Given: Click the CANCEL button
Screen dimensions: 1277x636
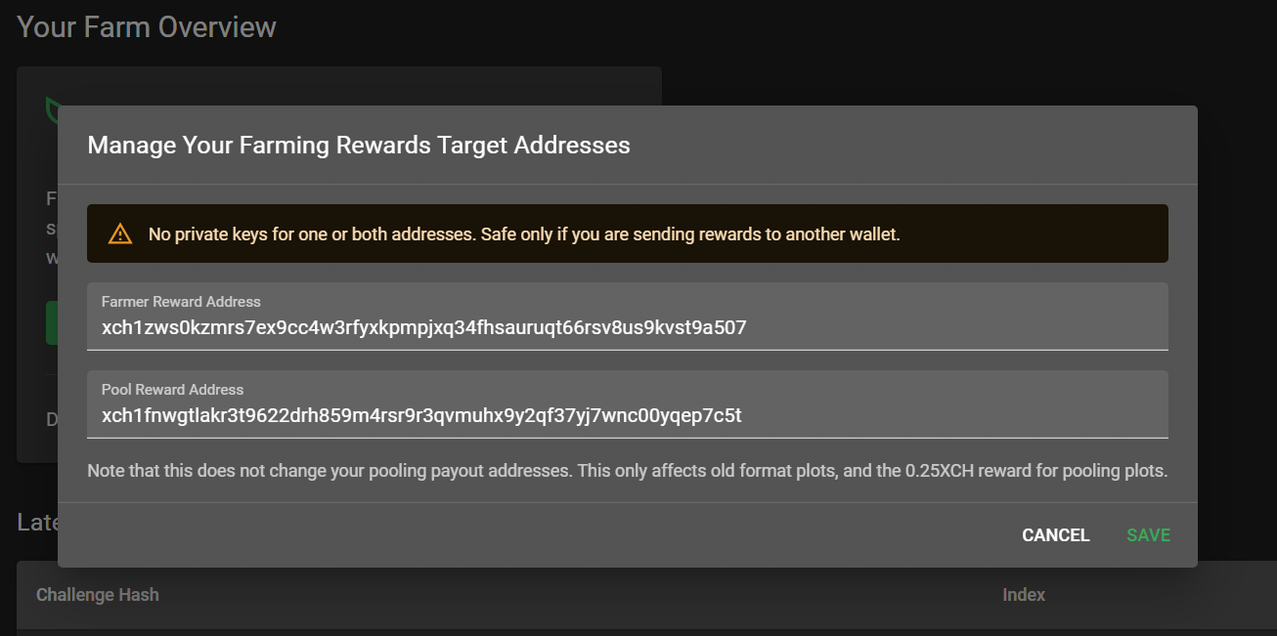Looking at the screenshot, I should [1055, 534].
